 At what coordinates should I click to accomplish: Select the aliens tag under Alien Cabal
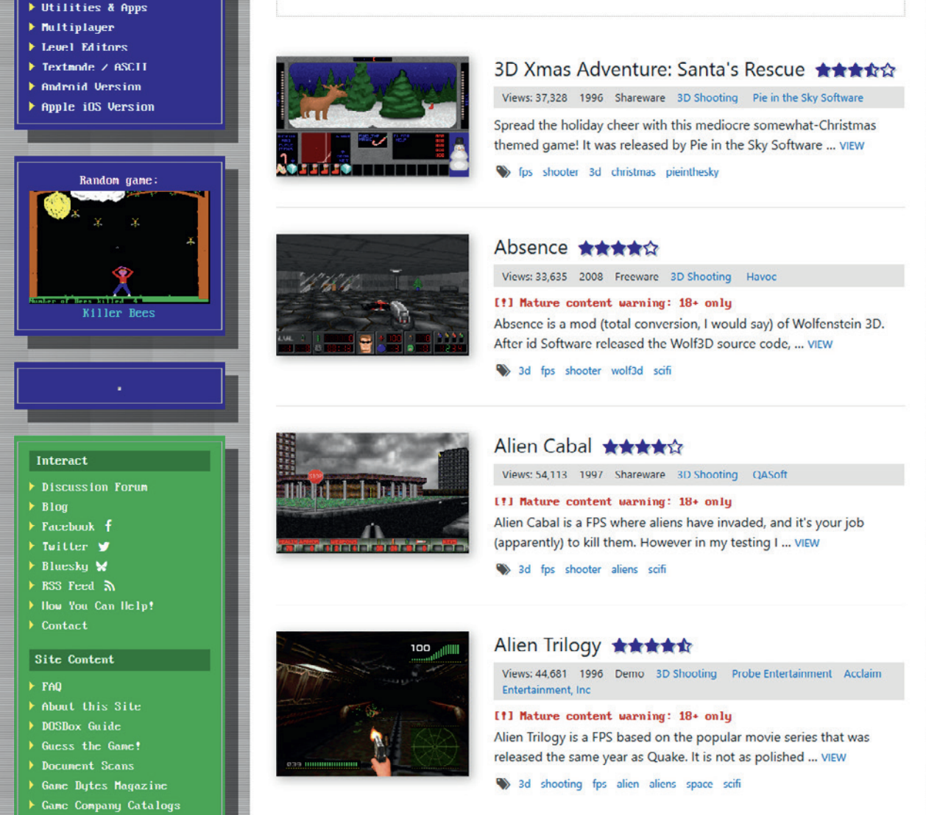[624, 569]
